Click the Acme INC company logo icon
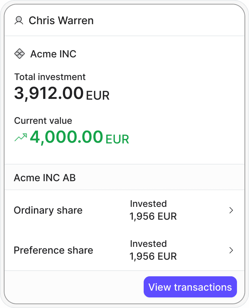Image resolution: width=249 pixels, height=308 pixels. [x=20, y=54]
